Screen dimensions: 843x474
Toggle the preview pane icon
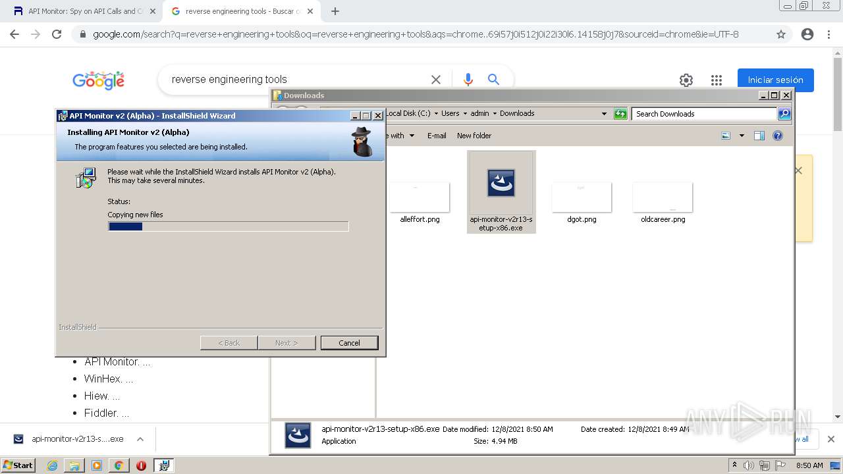coord(759,136)
